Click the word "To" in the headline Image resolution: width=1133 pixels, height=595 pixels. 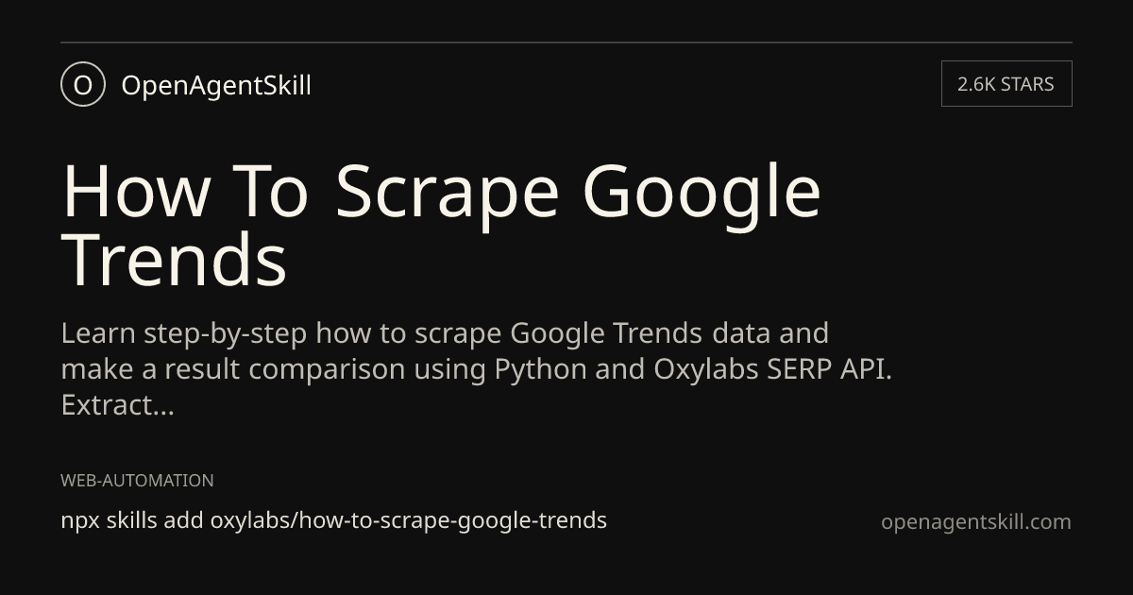[272, 191]
